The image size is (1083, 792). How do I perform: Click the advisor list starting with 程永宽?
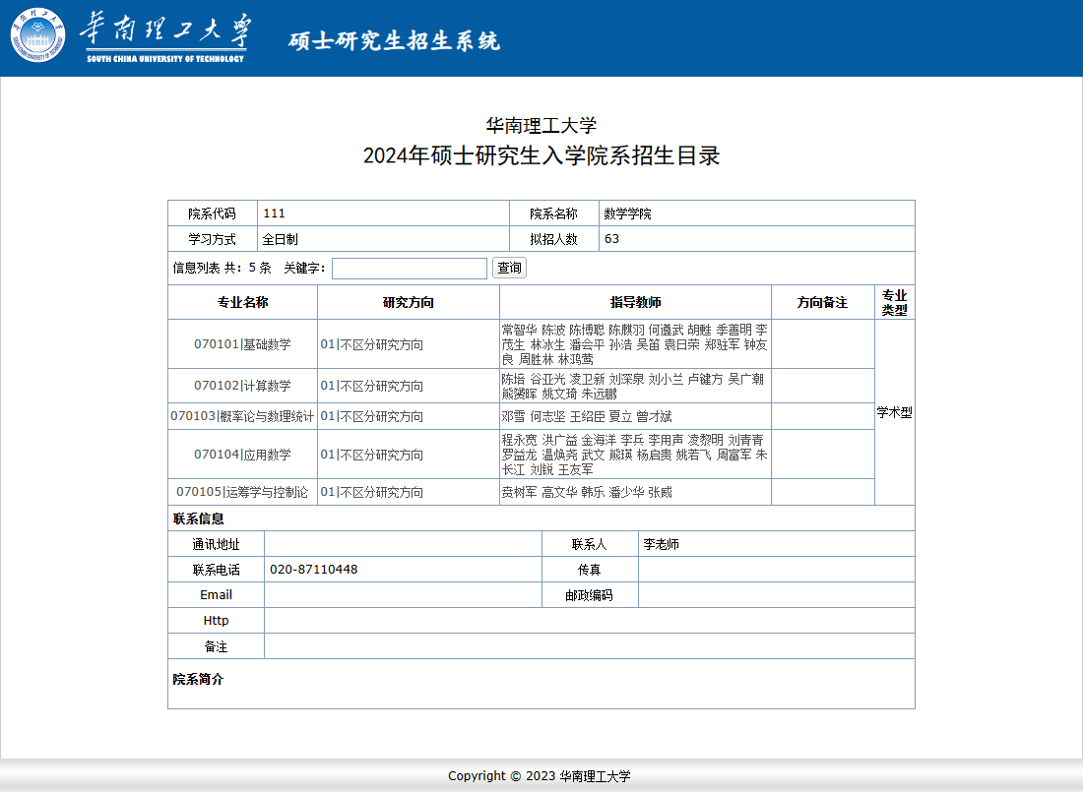[x=635, y=455]
